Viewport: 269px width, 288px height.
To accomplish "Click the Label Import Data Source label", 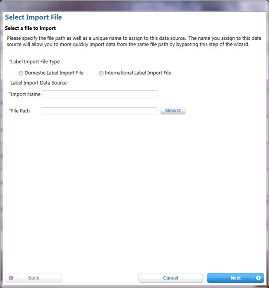I will click(39, 83).
